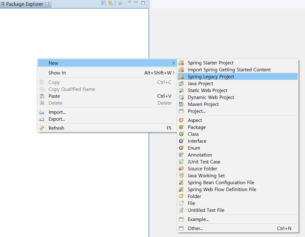Click the Spring Legacy Project icon
The image size is (305, 237).
pyautogui.click(x=181, y=77)
